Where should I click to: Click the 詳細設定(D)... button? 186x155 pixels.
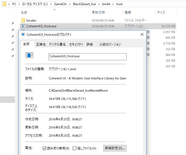coord(115,148)
